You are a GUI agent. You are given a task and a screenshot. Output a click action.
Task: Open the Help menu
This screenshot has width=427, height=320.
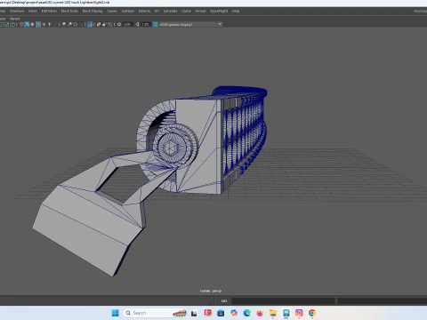coord(236,11)
